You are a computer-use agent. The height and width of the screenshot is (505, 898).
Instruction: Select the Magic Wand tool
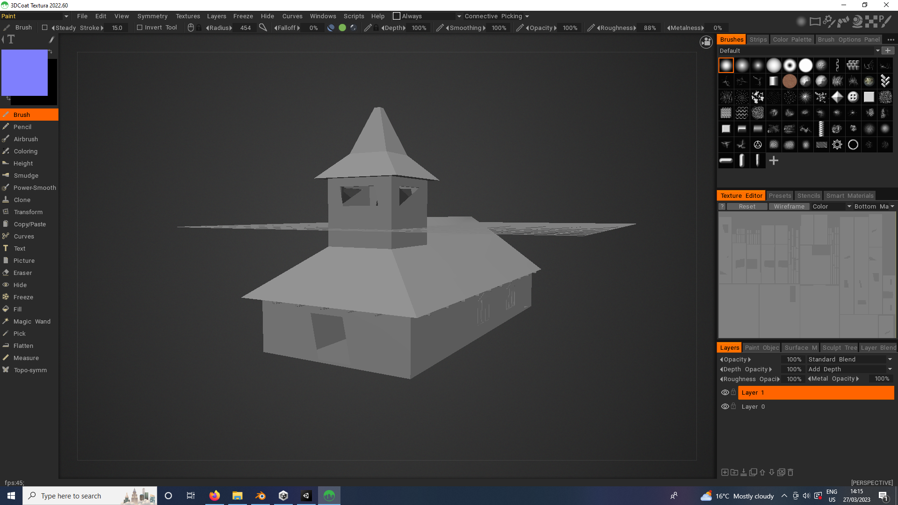pyautogui.click(x=32, y=321)
